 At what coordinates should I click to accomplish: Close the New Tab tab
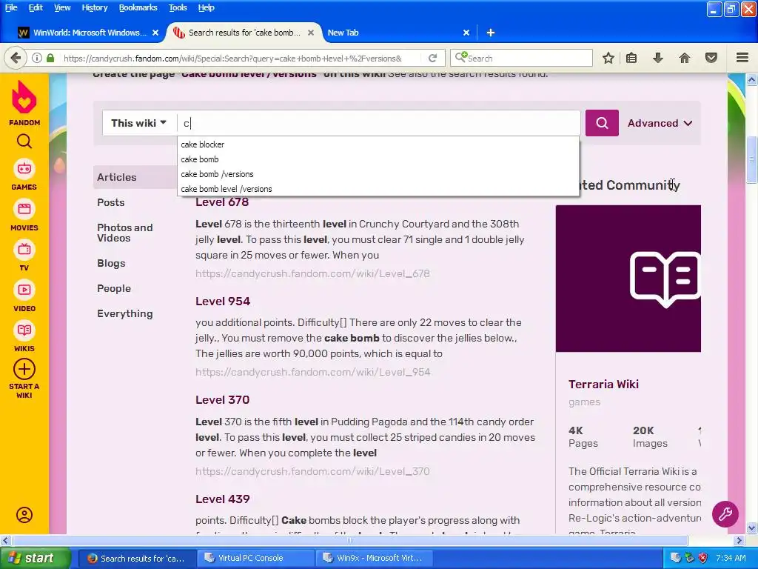tap(466, 33)
